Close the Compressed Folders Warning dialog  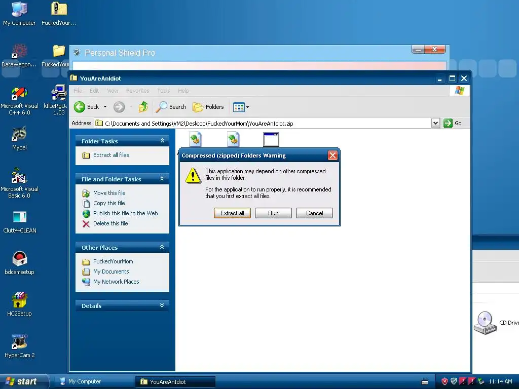(x=332, y=155)
